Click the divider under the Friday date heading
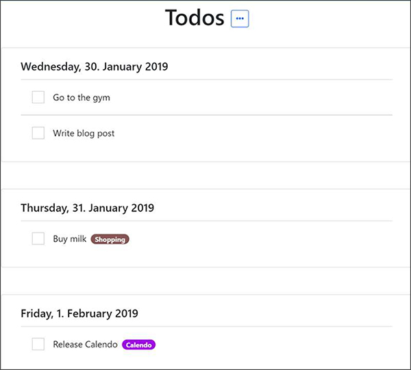The height and width of the screenshot is (370, 411). click(x=207, y=326)
